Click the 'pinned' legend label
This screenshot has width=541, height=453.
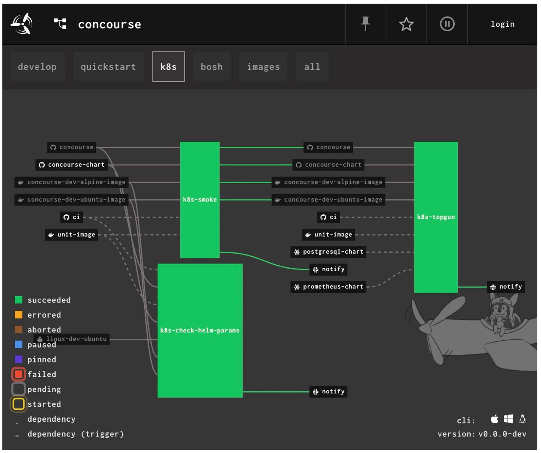point(42,360)
